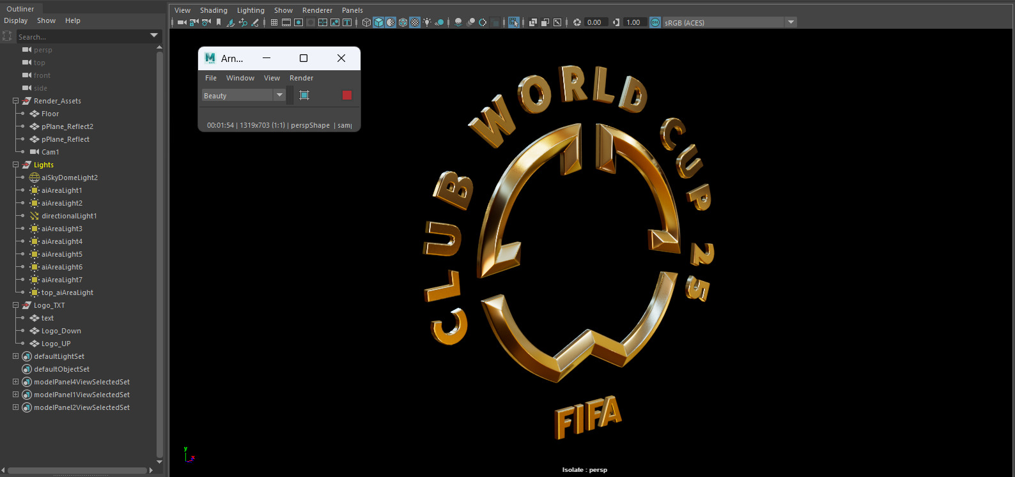Toggle the View Transform ON button
This screenshot has width=1015, height=477.
click(655, 22)
